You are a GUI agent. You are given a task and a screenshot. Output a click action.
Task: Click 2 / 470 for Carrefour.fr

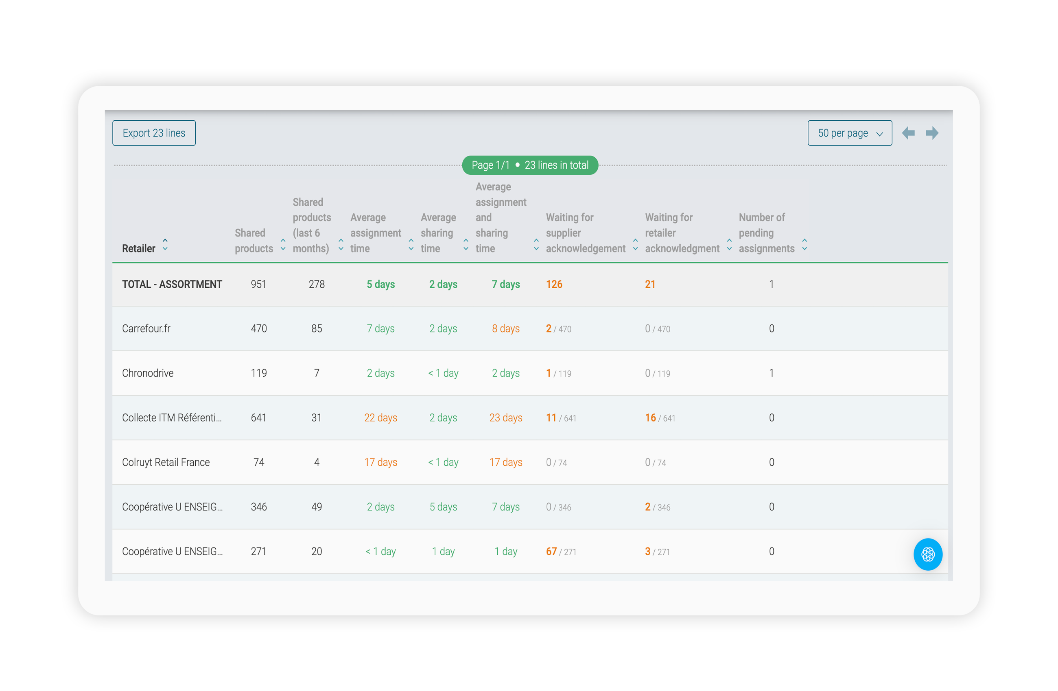coord(558,328)
